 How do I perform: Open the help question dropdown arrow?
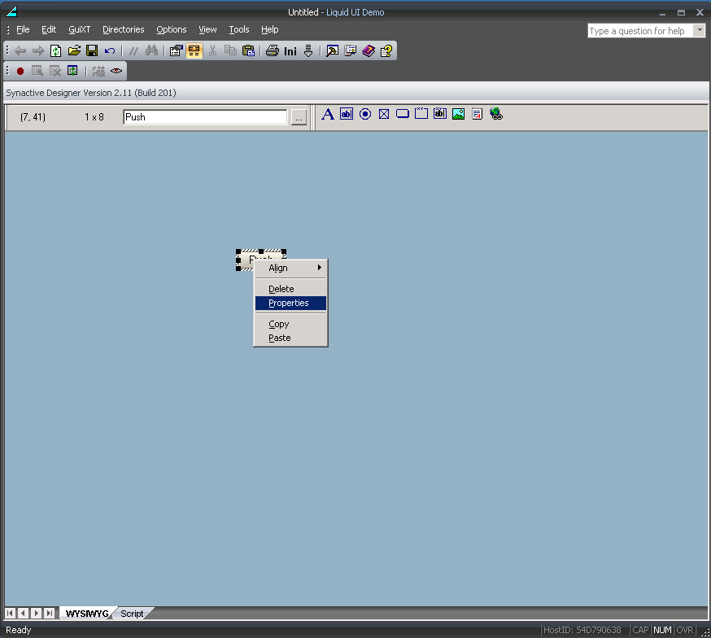coord(700,31)
